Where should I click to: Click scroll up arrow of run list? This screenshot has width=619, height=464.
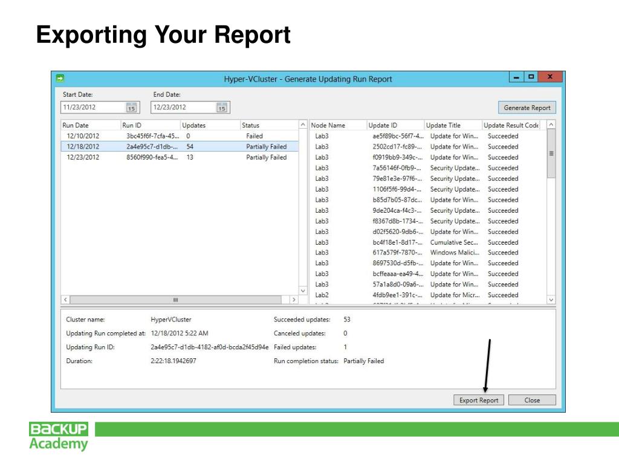[x=303, y=124]
